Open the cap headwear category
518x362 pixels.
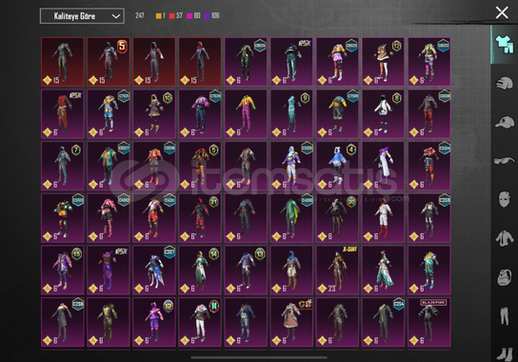pos(504,122)
